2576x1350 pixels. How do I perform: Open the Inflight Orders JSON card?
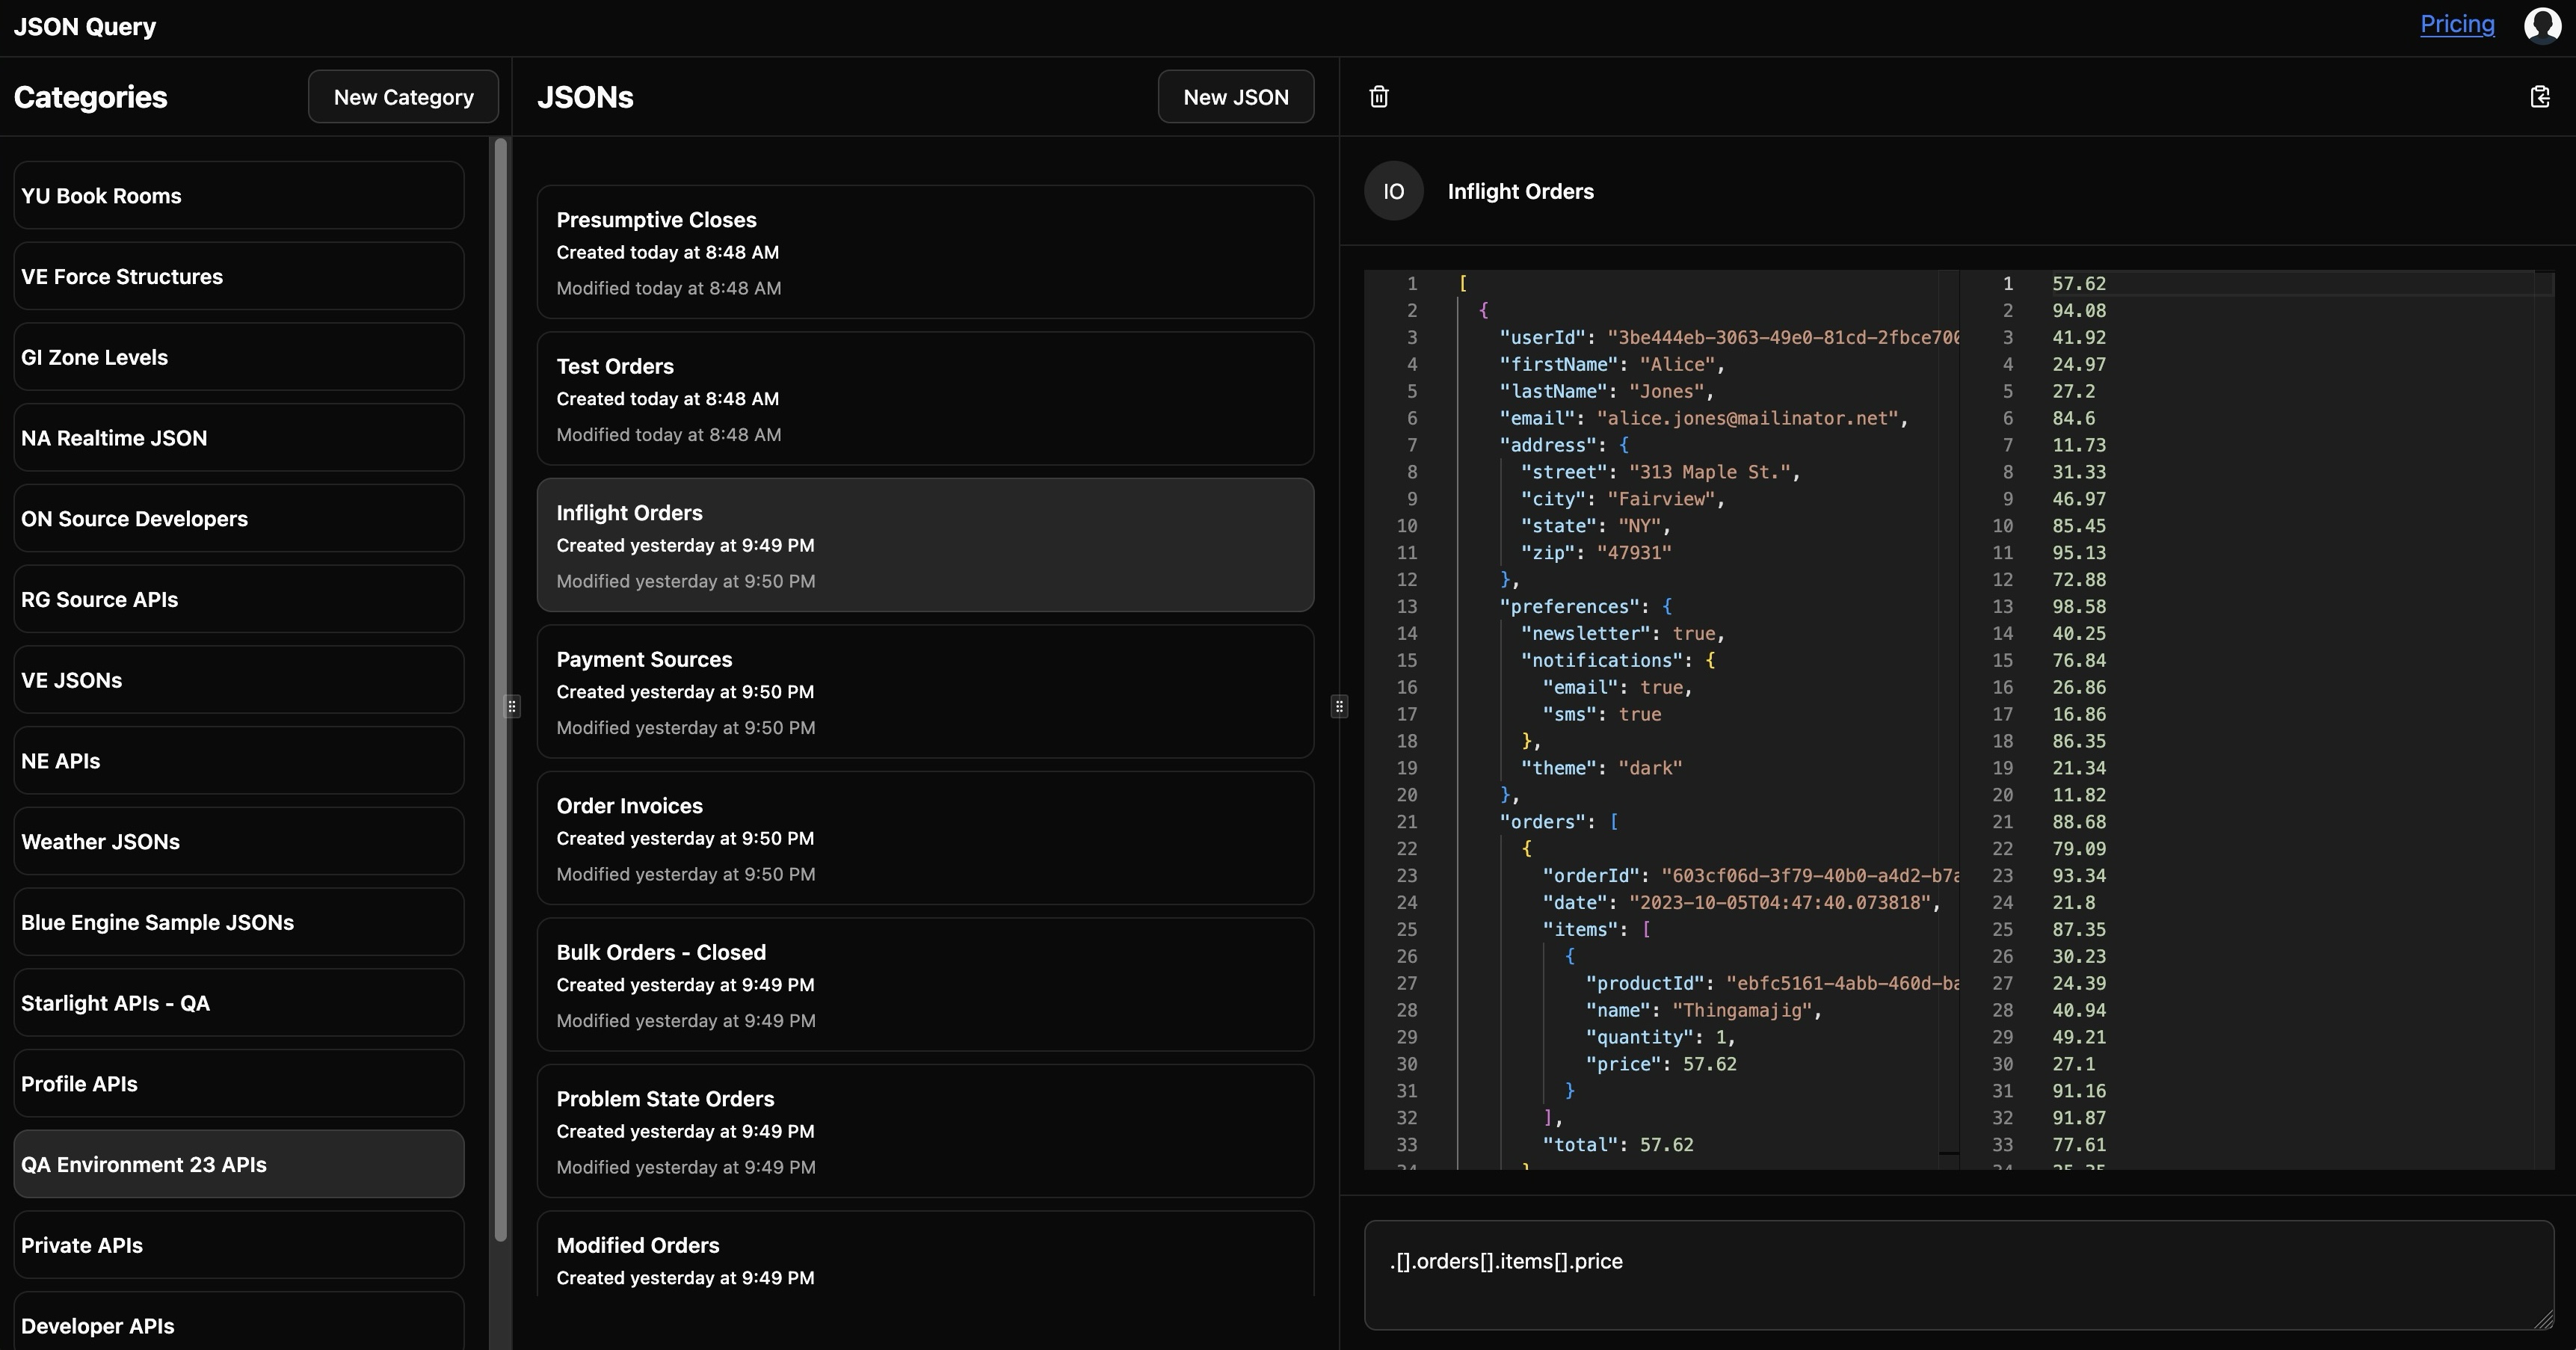[x=925, y=545]
